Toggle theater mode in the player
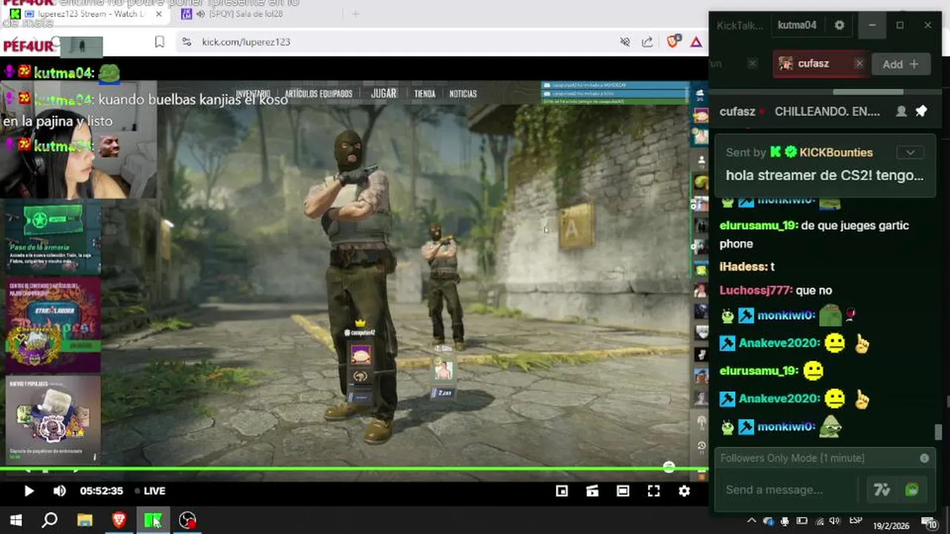Image resolution: width=950 pixels, height=534 pixels. [623, 491]
